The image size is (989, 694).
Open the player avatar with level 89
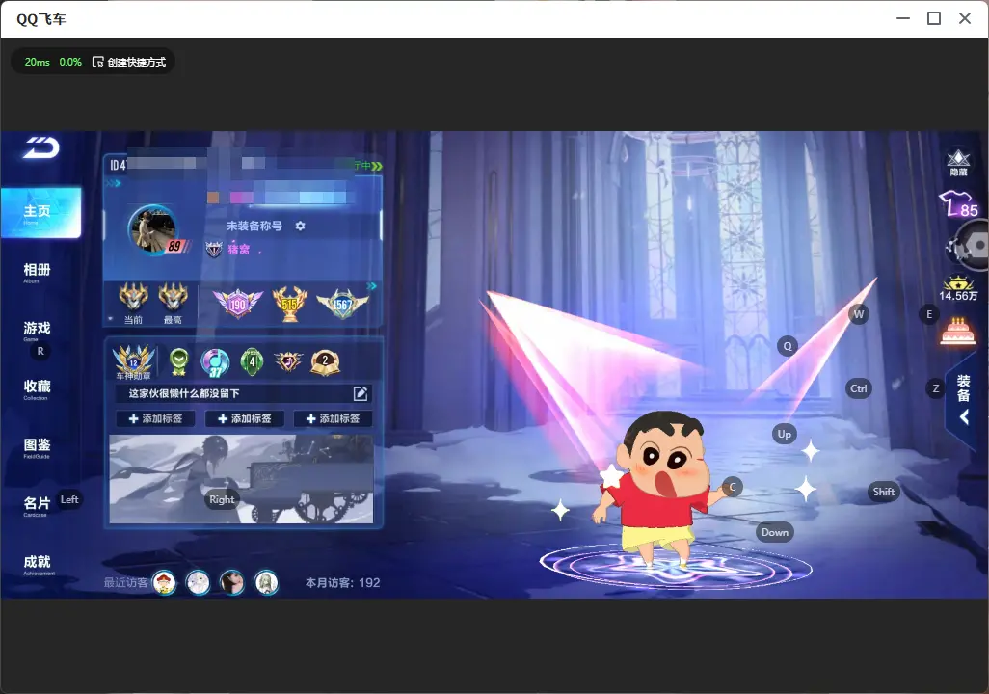(x=154, y=229)
